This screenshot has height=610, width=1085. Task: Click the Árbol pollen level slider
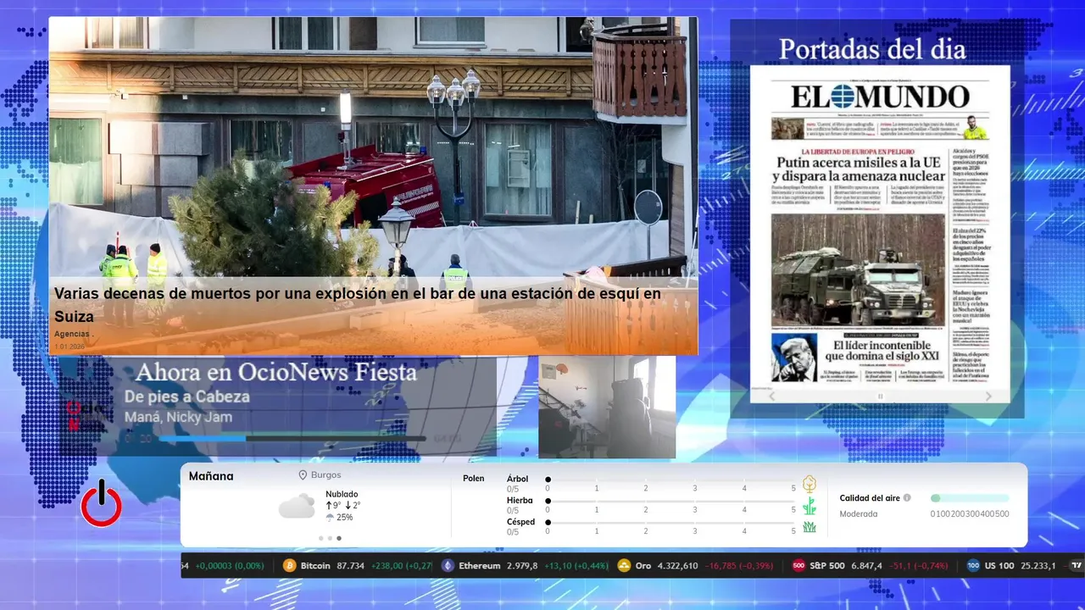pyautogui.click(x=671, y=480)
